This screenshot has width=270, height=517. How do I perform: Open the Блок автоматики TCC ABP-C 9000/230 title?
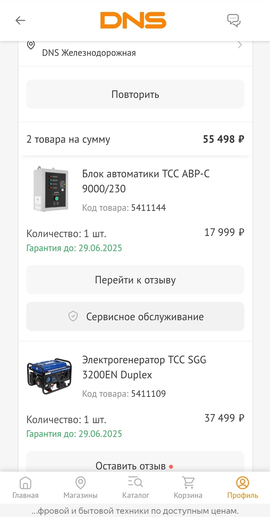pos(146,181)
